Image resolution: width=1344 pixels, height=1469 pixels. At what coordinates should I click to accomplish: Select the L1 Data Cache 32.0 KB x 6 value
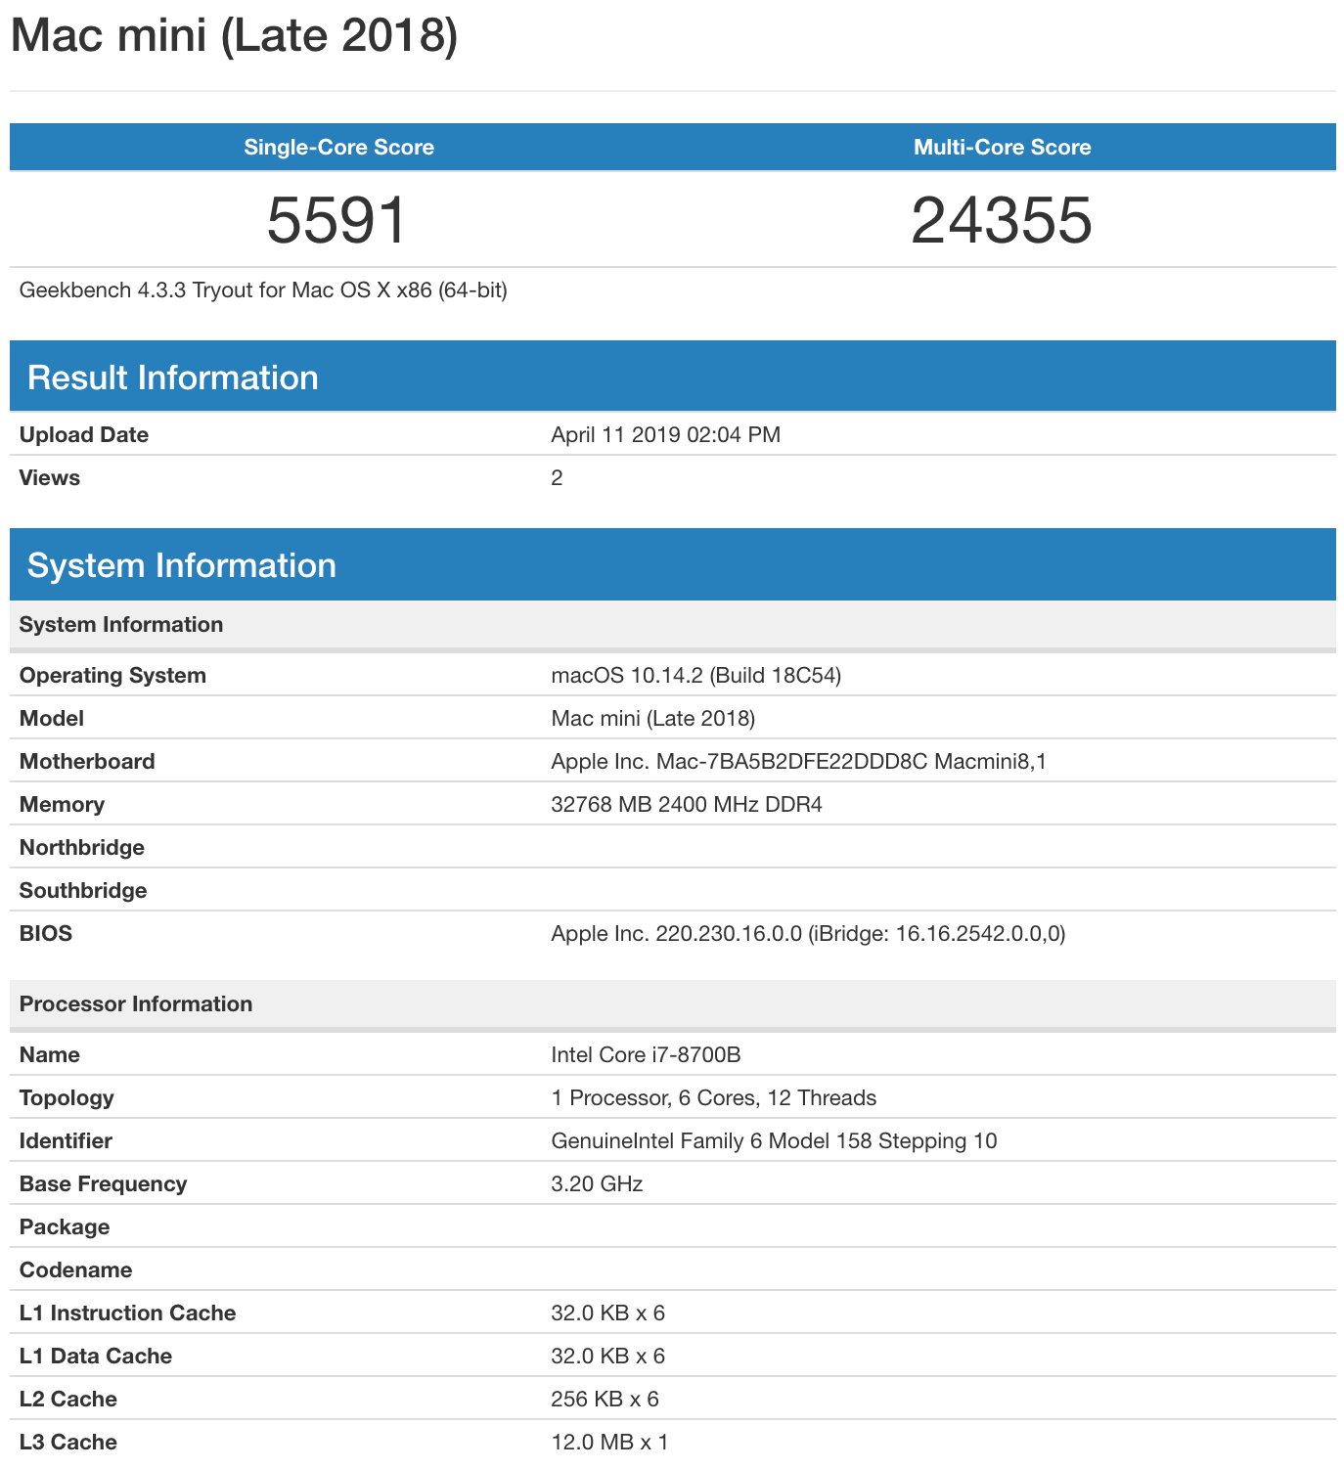[608, 1357]
